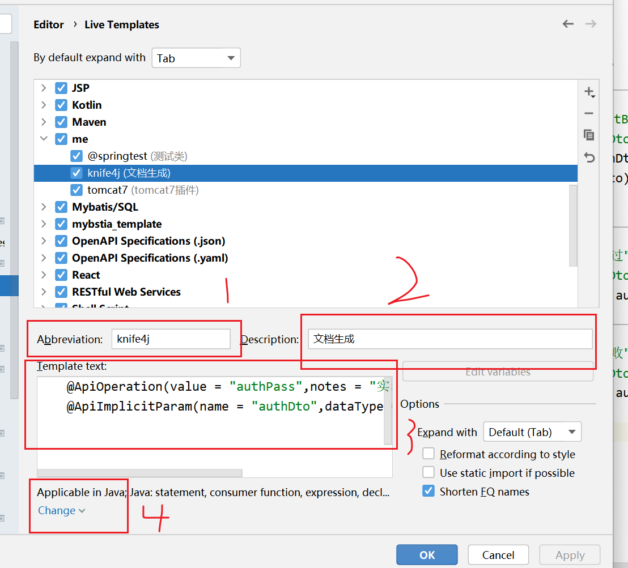Image resolution: width=628 pixels, height=568 pixels.
Task: Expand OpenAPI Specifications (.yaml) group
Action: pyautogui.click(x=44, y=258)
